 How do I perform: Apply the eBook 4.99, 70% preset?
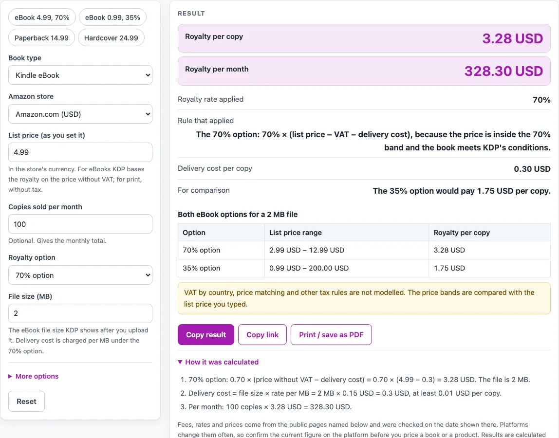tap(42, 18)
